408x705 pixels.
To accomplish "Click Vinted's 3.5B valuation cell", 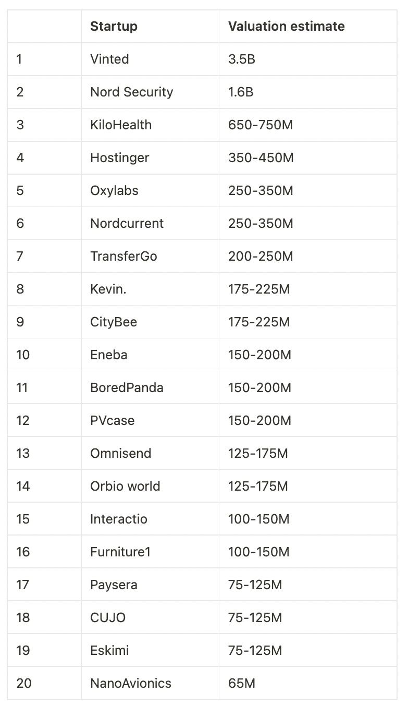I will tap(242, 59).
